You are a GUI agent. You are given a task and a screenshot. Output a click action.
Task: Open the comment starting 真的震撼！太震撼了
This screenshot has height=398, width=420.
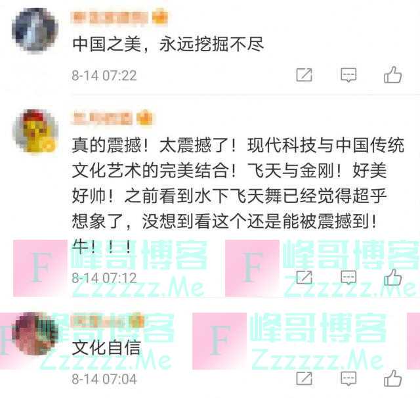(x=238, y=196)
